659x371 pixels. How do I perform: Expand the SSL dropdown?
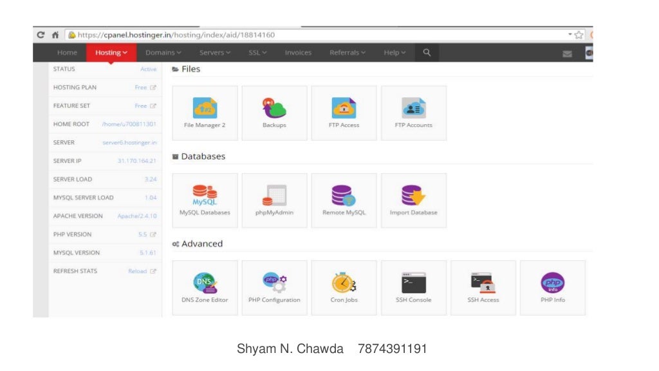coord(257,53)
